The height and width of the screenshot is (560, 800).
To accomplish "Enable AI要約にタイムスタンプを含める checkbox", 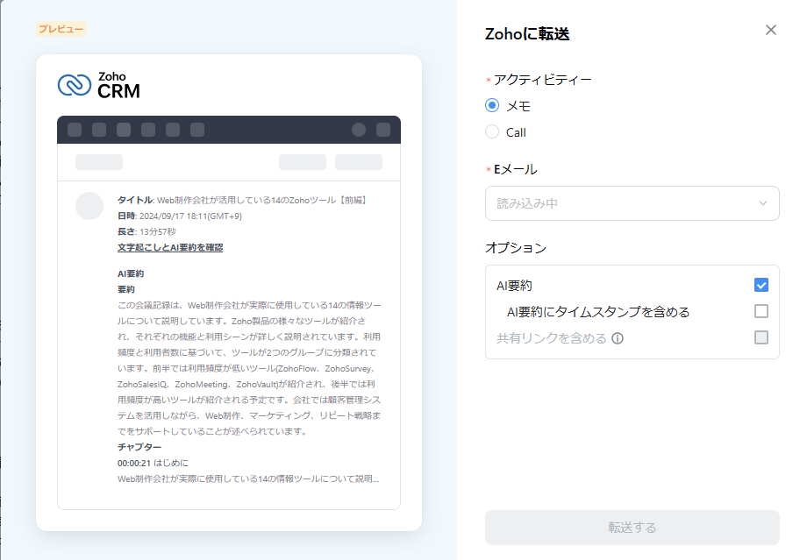I will (761, 311).
